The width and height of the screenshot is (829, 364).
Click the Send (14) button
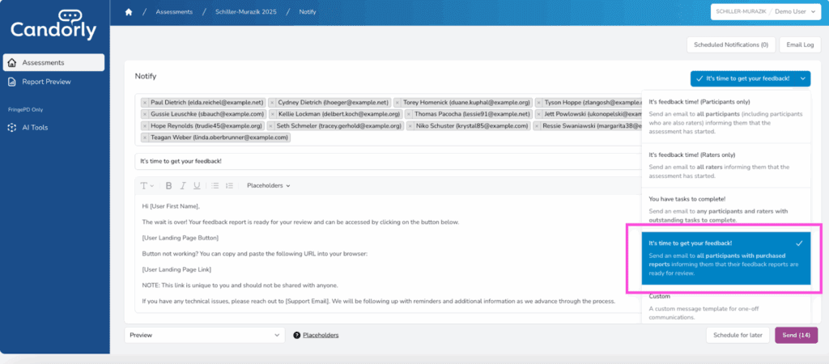[796, 335]
